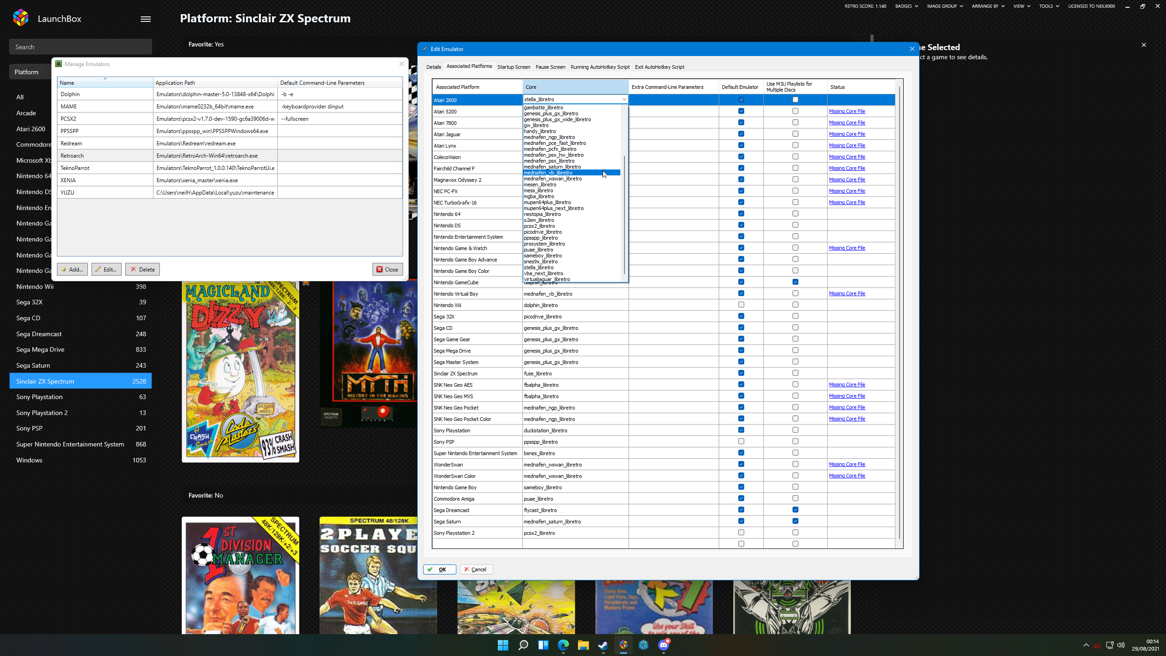Select the Associated Platforms tab

(469, 67)
